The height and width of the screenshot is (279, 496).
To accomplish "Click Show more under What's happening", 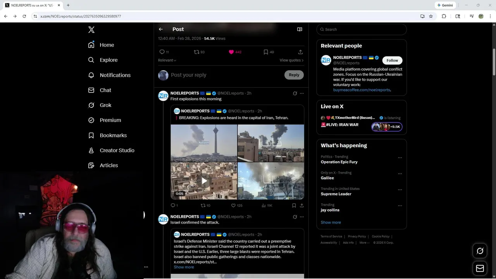I will (331, 222).
